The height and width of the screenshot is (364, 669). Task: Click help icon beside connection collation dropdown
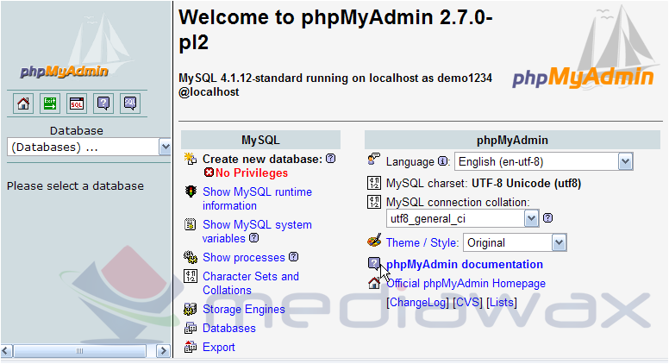[x=547, y=218]
